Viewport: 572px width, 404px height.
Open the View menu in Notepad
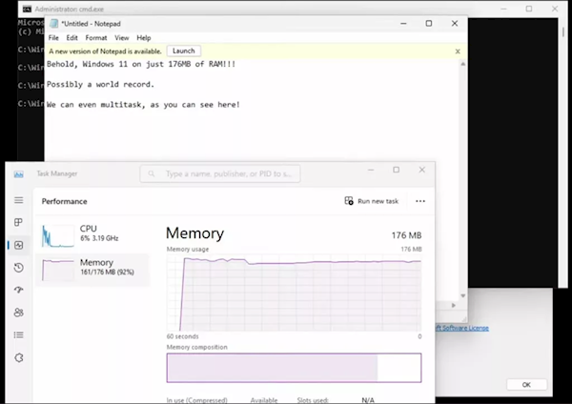(122, 38)
